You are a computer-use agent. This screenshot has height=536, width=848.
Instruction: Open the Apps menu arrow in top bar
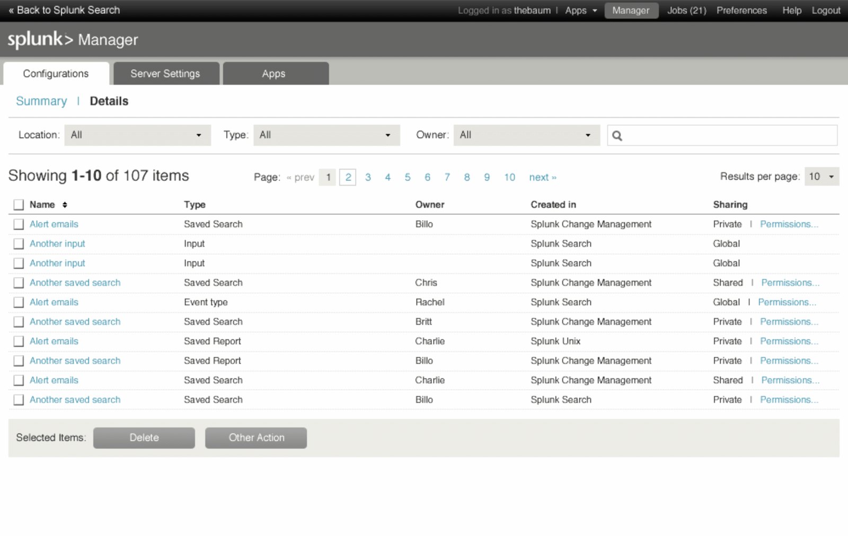(x=595, y=11)
